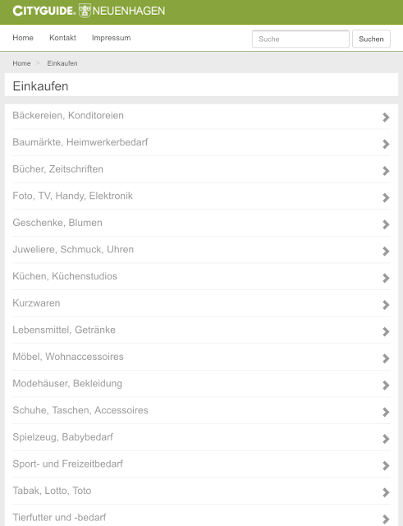Click chevron arrow beside Bücher, Zeitschriften
This screenshot has height=526, width=403.
click(x=386, y=171)
